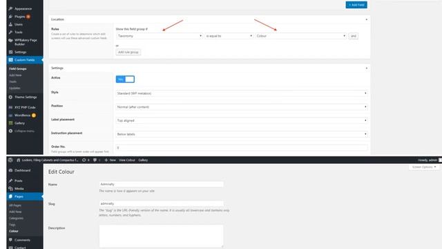
Task: Click the Comments icon in lower sidebar
Action: click(x=11, y=240)
